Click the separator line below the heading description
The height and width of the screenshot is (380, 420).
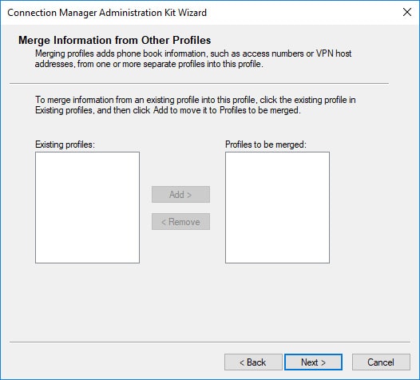click(199, 83)
